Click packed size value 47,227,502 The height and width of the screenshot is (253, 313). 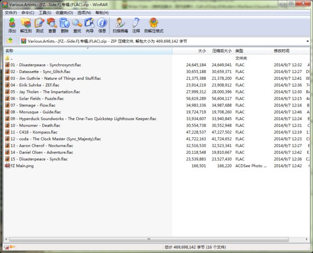pos(222,132)
